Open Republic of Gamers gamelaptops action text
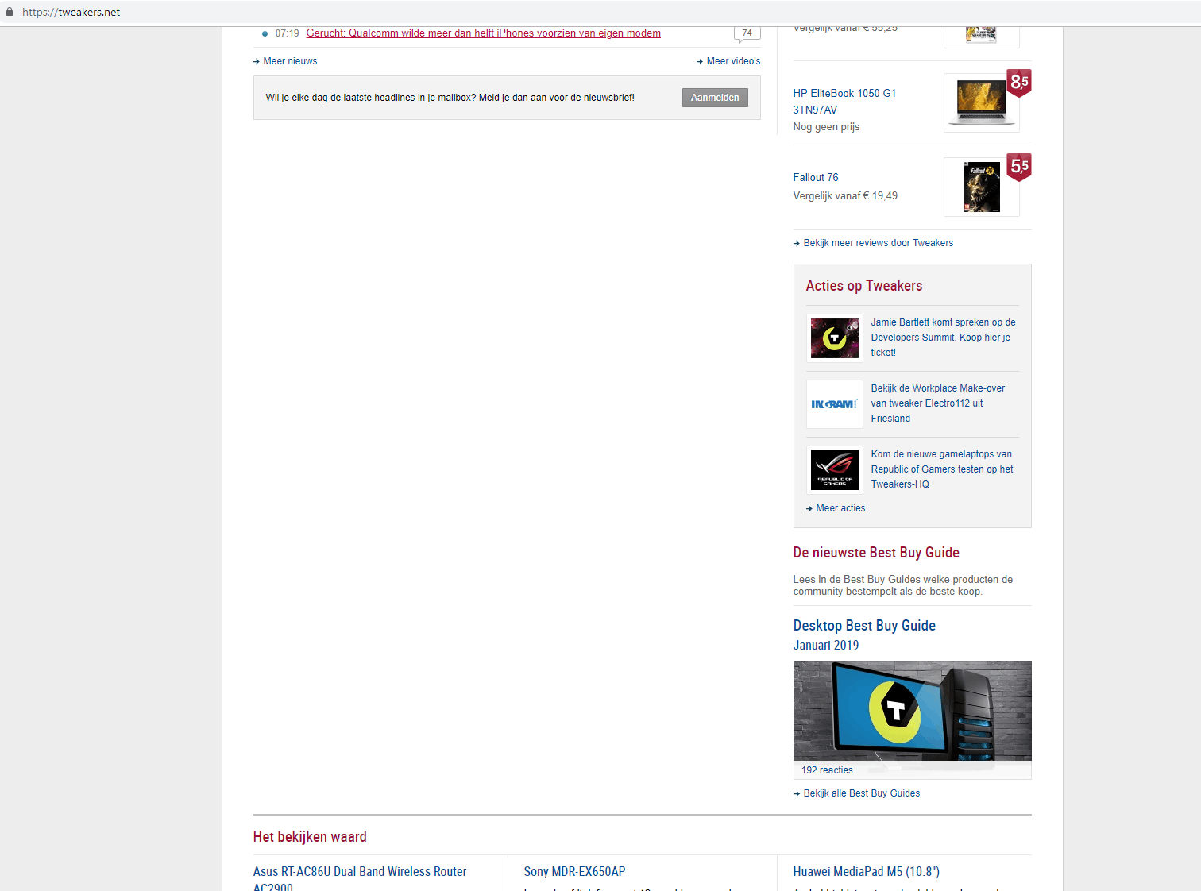This screenshot has width=1201, height=891. (942, 469)
